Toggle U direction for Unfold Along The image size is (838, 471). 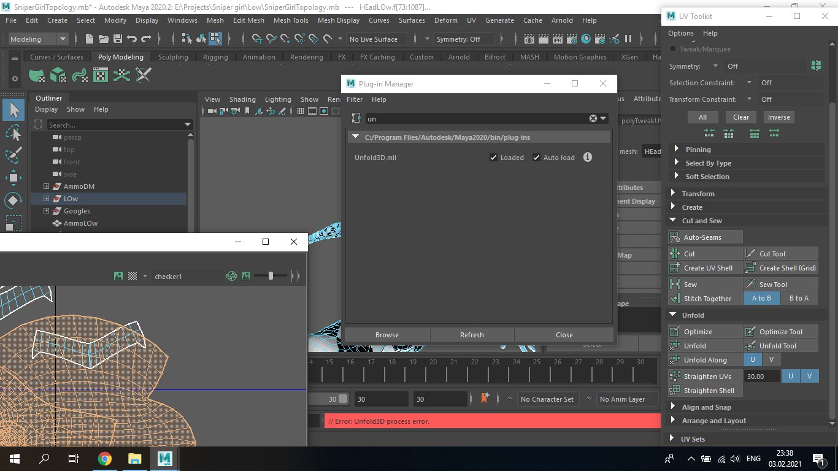[x=753, y=360]
